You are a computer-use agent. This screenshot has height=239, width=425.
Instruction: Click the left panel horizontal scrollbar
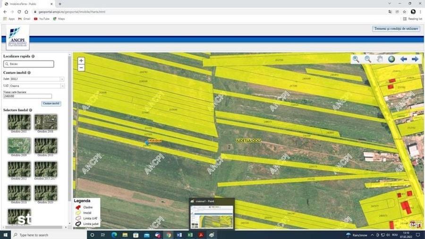(34, 227)
